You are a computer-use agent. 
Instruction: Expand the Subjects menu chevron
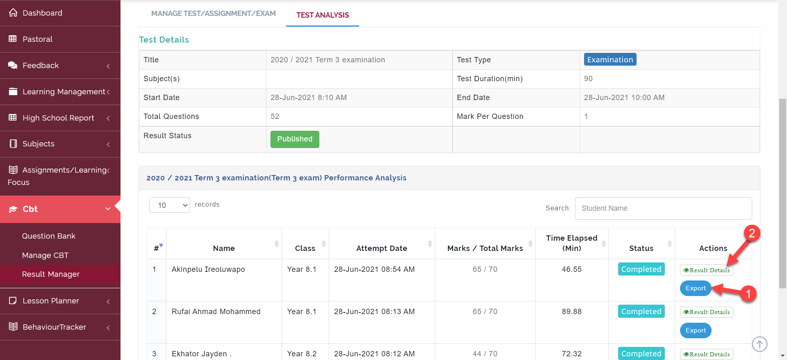108,144
